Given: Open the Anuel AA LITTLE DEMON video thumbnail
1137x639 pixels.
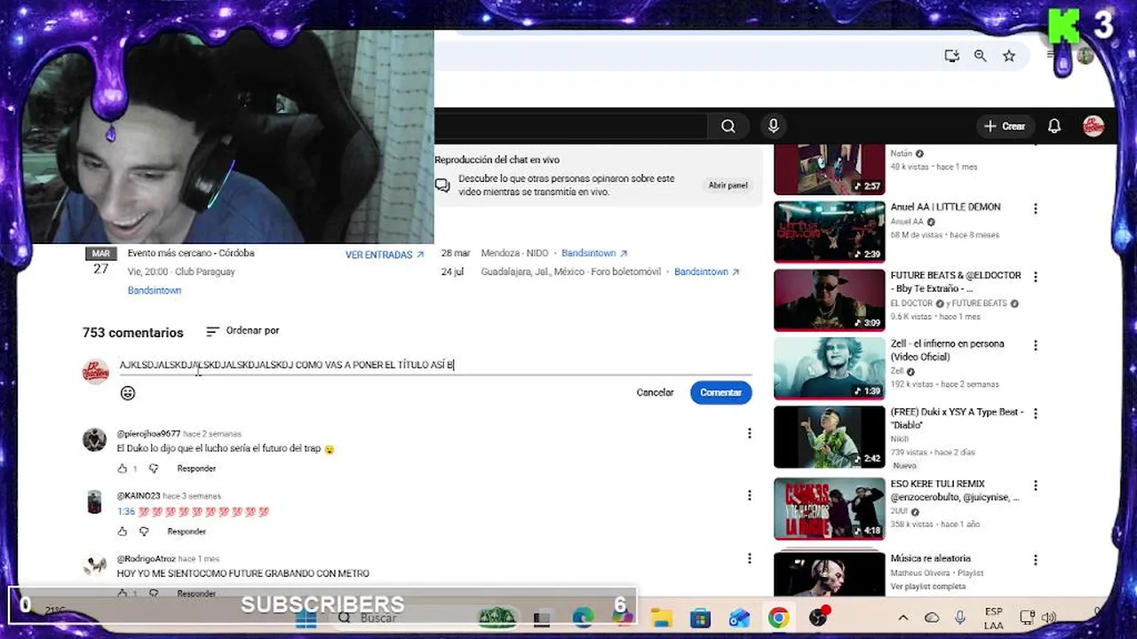Looking at the screenshot, I should [829, 232].
